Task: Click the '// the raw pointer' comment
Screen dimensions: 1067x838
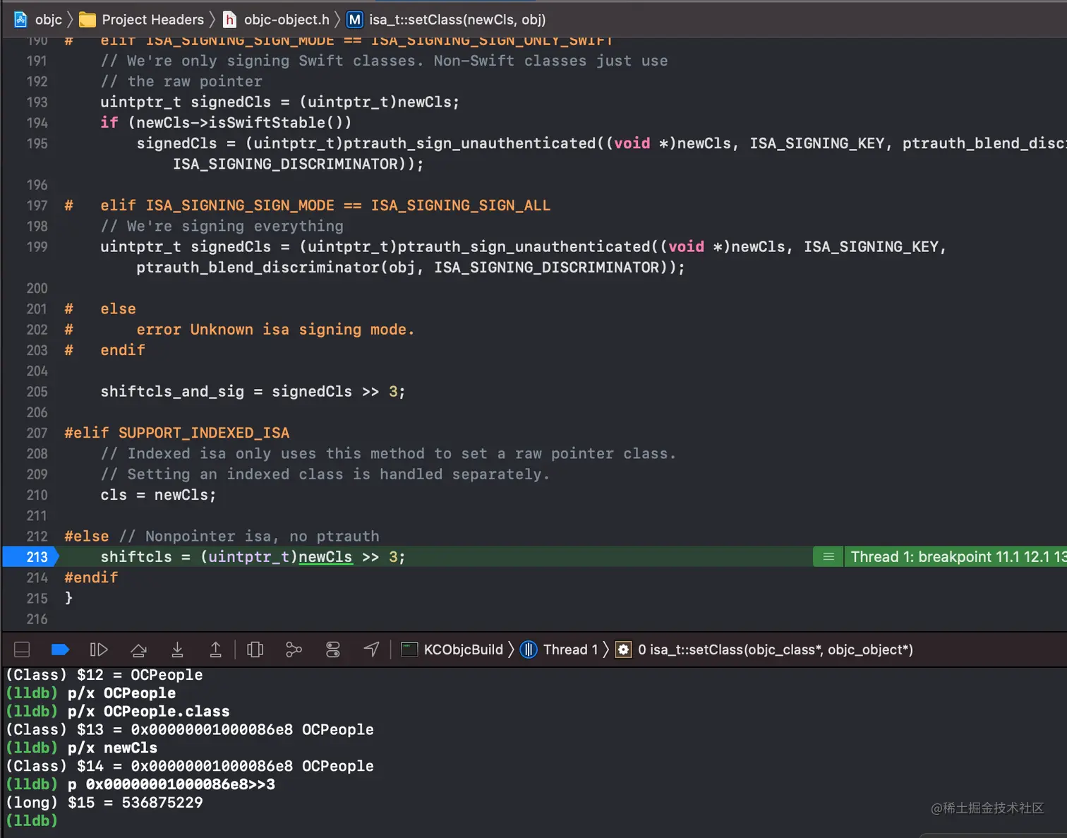Action: tap(181, 82)
